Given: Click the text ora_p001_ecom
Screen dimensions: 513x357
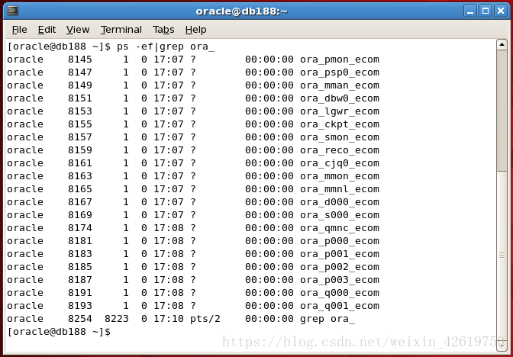Looking at the screenshot, I should point(340,254).
